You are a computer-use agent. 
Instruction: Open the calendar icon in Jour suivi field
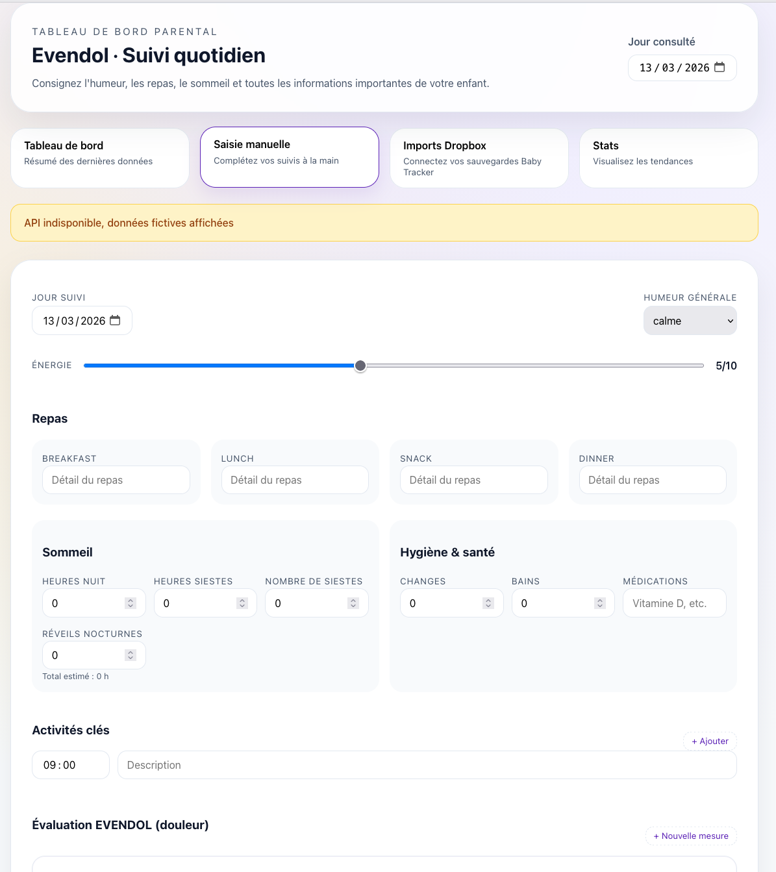coord(115,320)
